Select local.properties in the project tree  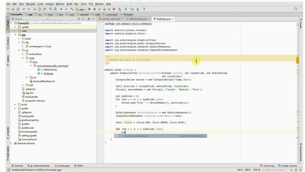pyautogui.click(x=29, y=132)
